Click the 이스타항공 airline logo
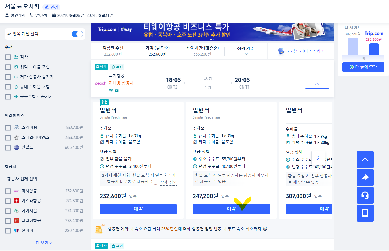The image size is (389, 251). [16, 201]
